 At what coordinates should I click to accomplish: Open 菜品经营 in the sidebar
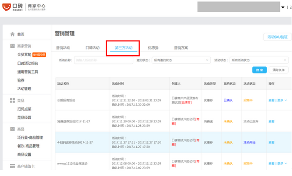pyautogui.click(x=24, y=117)
